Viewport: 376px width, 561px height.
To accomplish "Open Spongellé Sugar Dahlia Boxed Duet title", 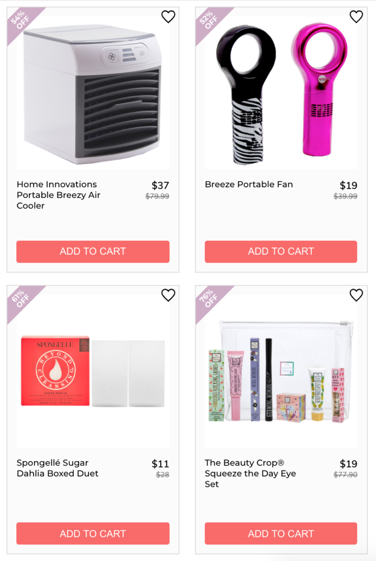I will tap(57, 468).
